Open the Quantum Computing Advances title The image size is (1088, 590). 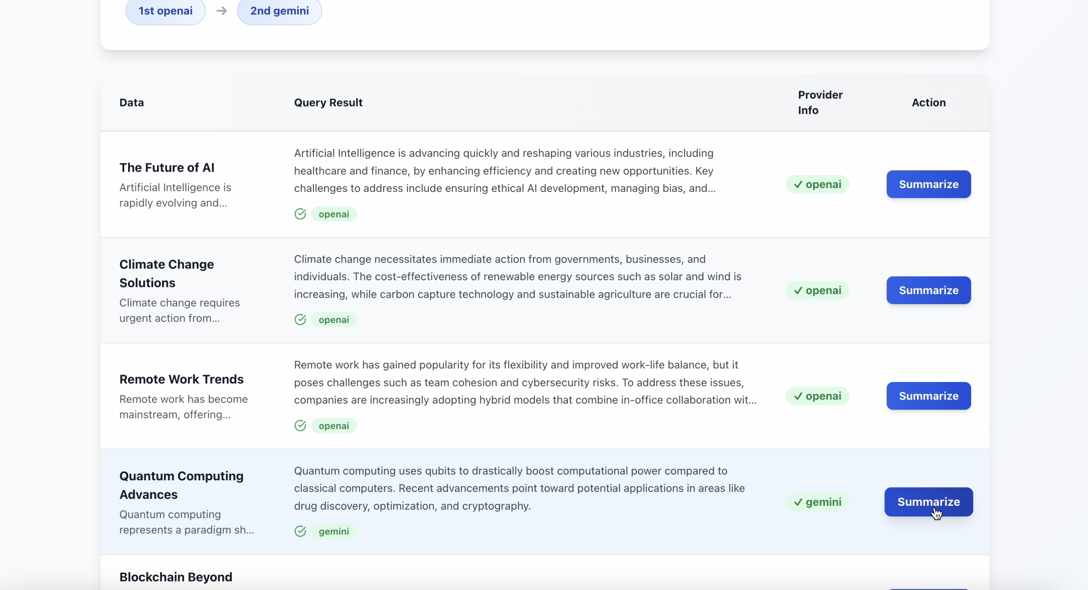pyautogui.click(x=181, y=485)
